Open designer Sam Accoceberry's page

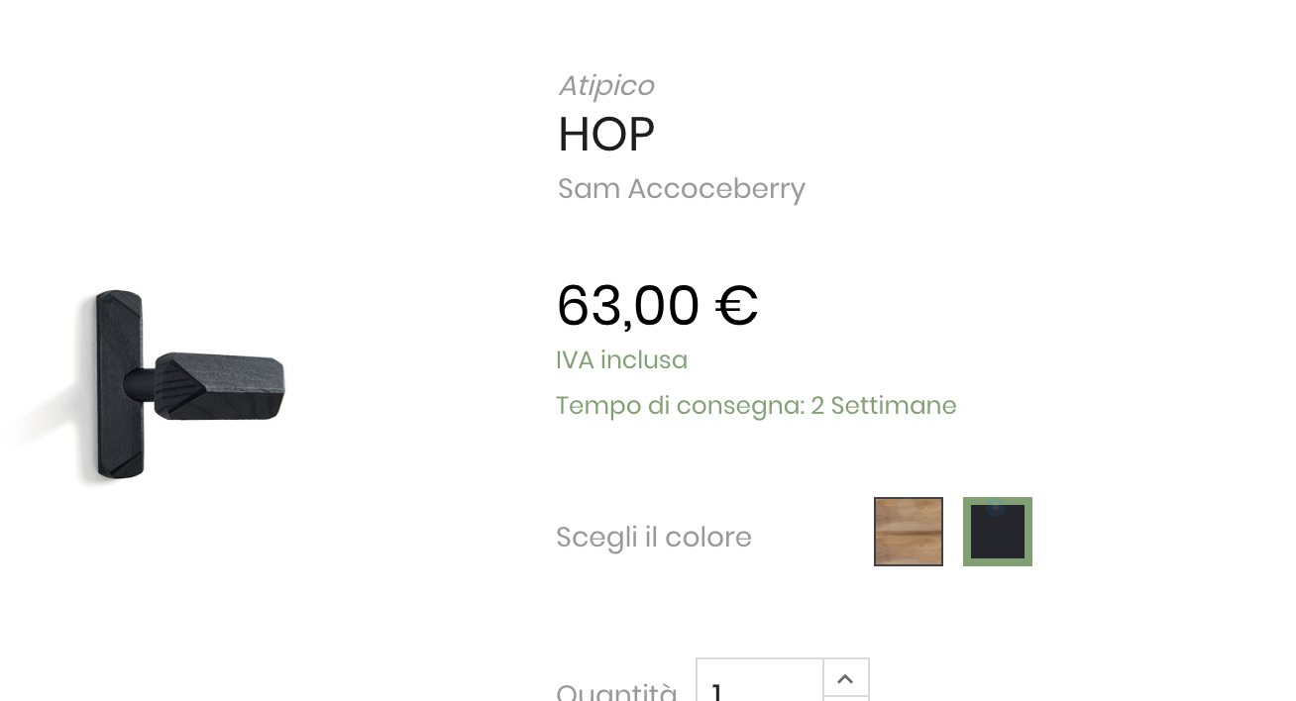click(681, 188)
